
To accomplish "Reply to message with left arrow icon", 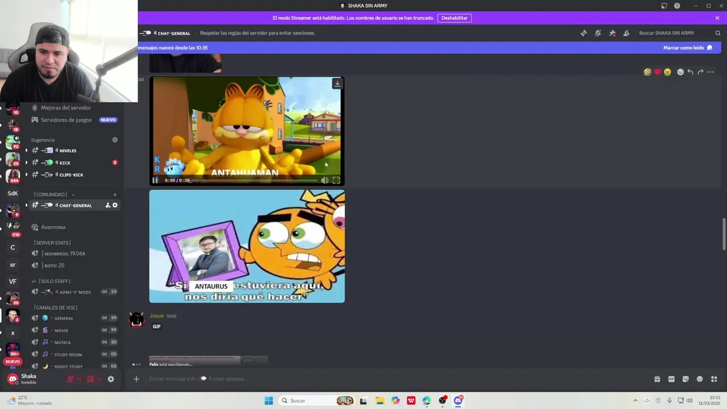I will [x=690, y=72].
